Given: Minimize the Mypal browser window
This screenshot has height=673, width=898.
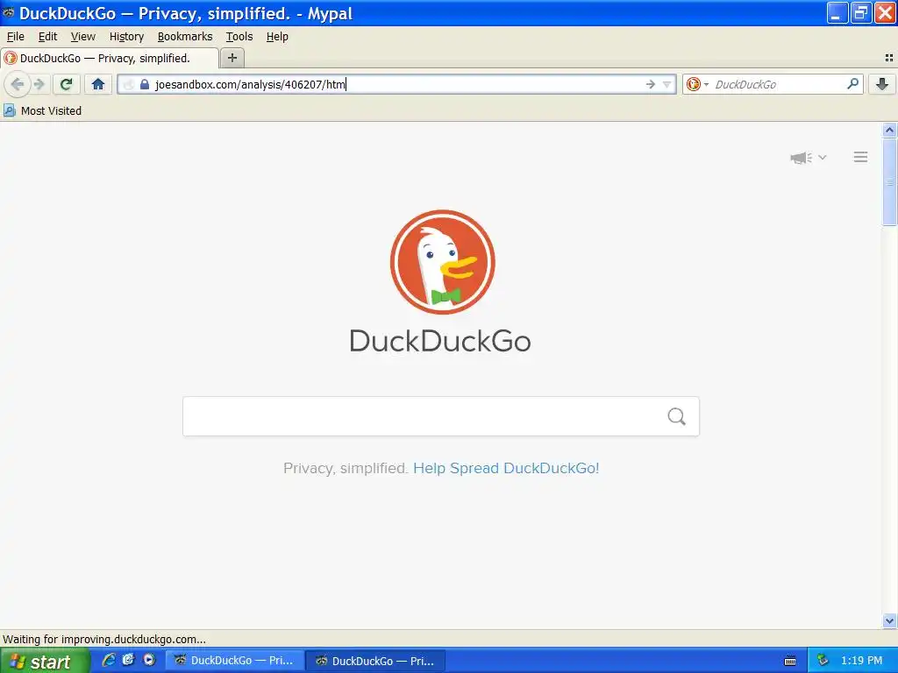Looking at the screenshot, I should tap(837, 12).
